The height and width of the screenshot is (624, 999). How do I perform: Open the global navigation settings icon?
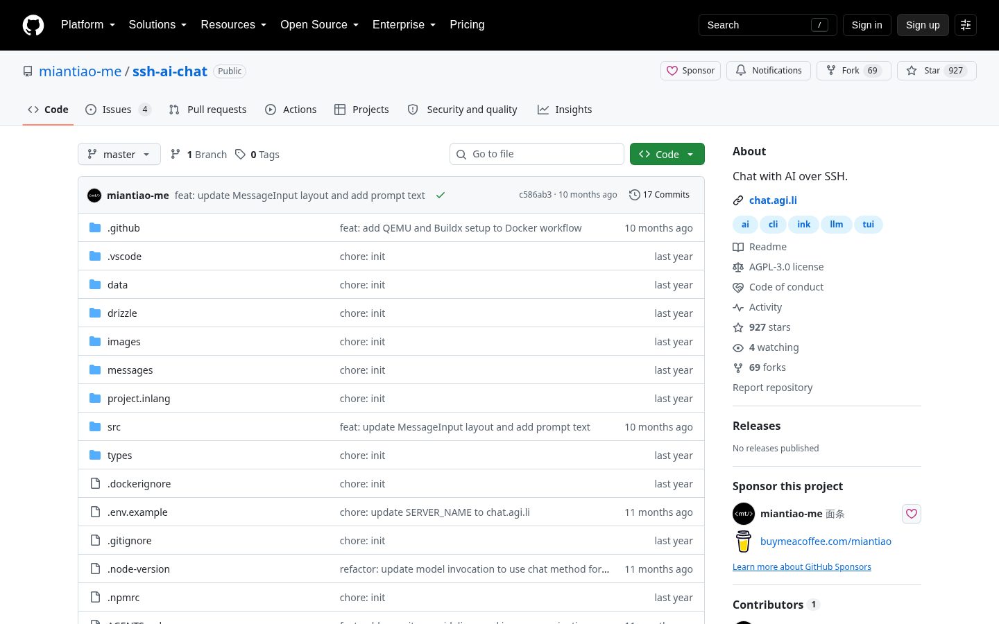[x=966, y=25]
